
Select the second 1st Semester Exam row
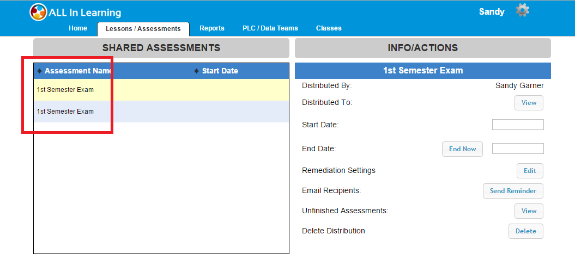click(161, 112)
